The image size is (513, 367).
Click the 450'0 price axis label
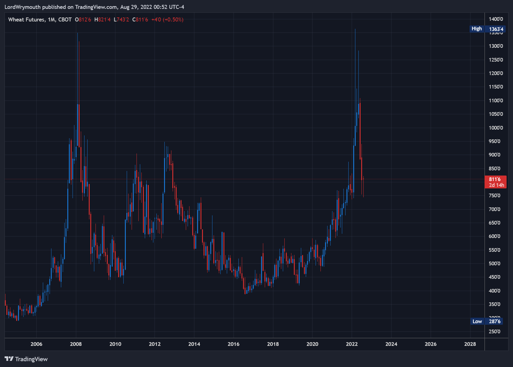point(494,277)
